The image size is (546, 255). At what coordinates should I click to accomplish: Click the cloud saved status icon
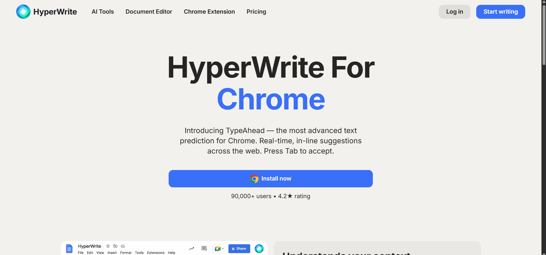[123, 246]
